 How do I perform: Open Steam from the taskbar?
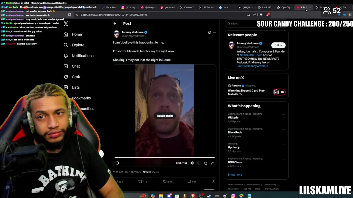click(209, 196)
